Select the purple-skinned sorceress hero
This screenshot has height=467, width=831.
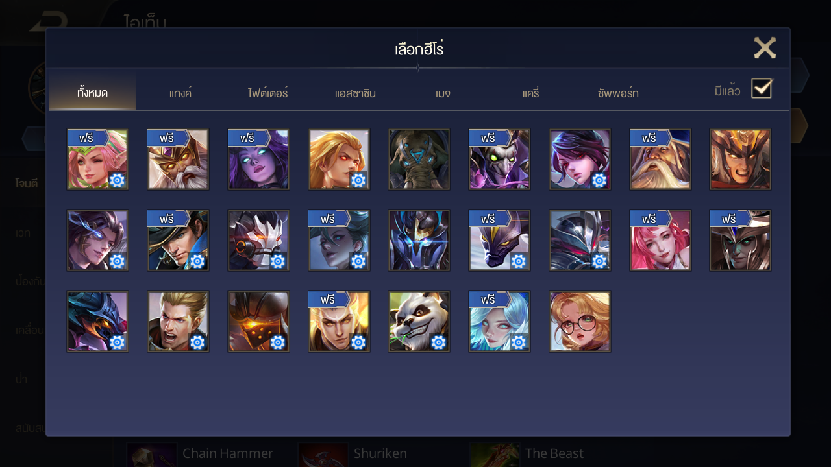258,160
